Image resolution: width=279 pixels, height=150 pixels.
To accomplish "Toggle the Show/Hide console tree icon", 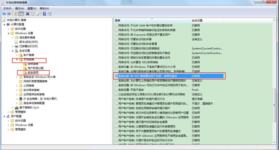I will [x=21, y=14].
